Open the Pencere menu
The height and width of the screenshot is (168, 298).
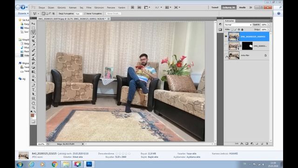pyautogui.click(x=111, y=7)
